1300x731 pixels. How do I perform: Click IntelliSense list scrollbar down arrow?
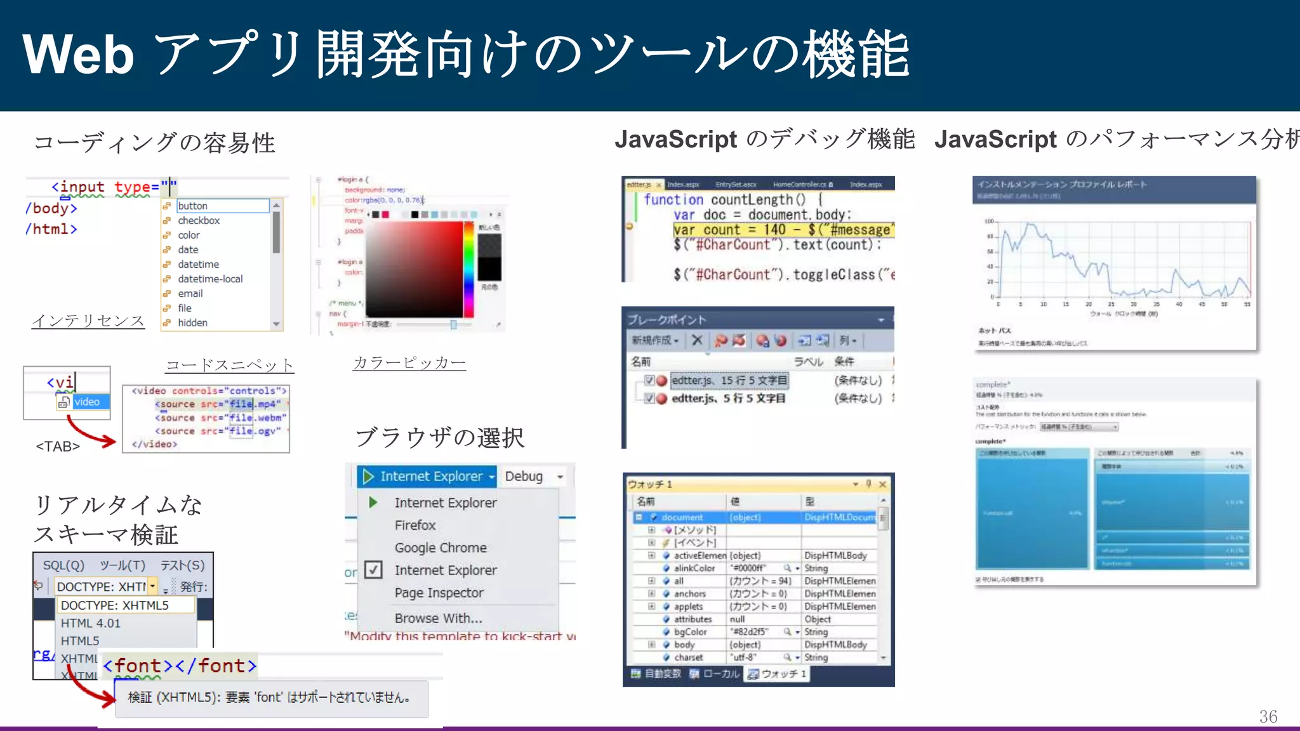point(276,324)
